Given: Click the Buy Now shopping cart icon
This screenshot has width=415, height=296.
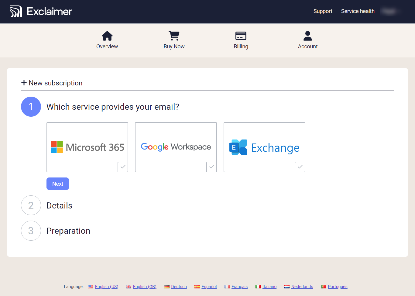Looking at the screenshot, I should coord(174,36).
